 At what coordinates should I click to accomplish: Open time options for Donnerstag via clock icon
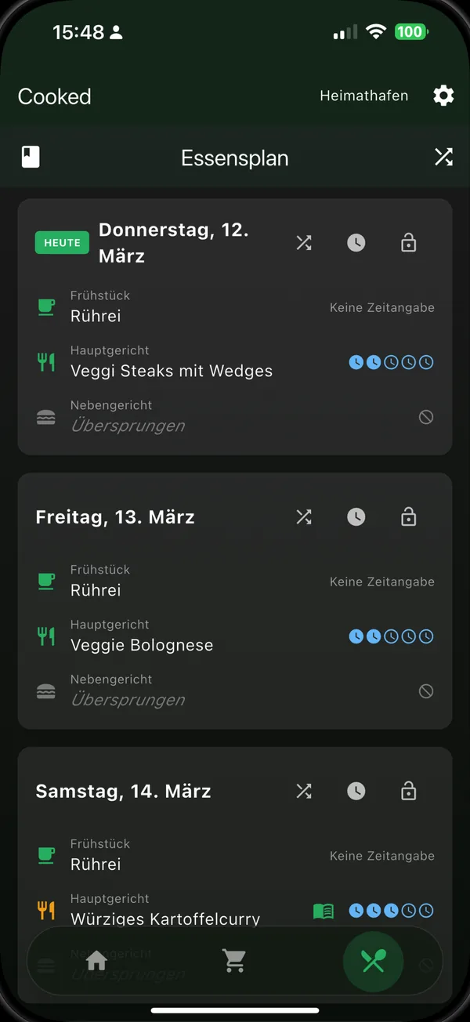(356, 243)
